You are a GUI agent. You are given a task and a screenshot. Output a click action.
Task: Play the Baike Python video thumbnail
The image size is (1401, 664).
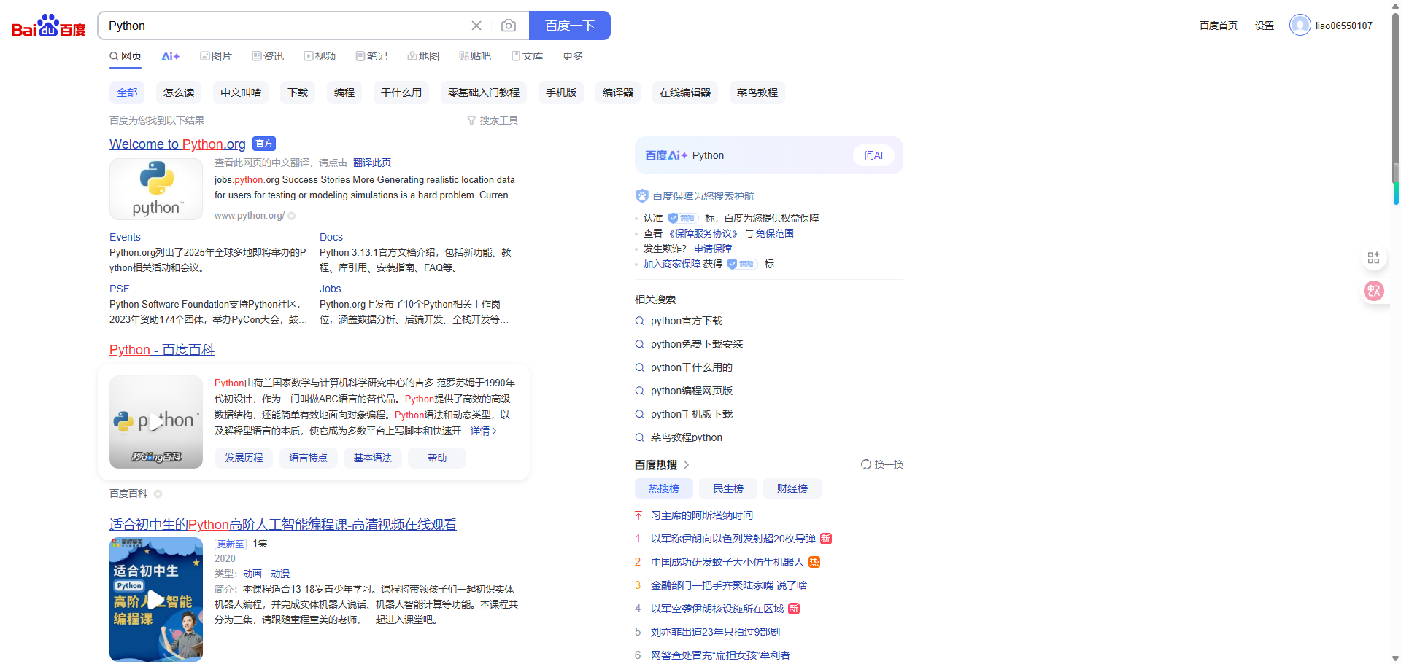point(156,422)
